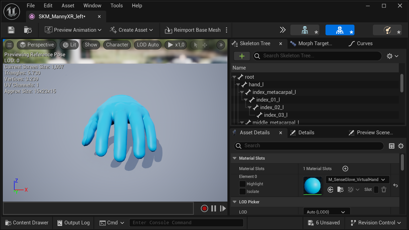The image size is (409, 230).
Task: Browse to M_SenseGlove_VirtualHand in Content Browser
Action: click(x=340, y=189)
